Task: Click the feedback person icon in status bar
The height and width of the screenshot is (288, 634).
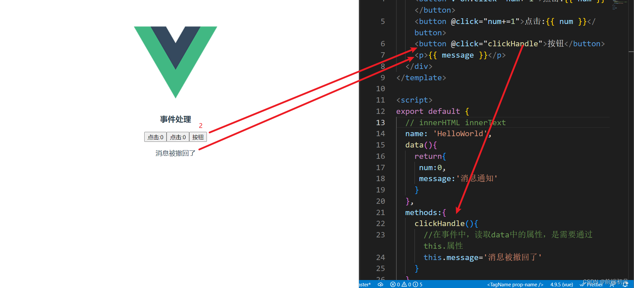Action: pyautogui.click(x=612, y=284)
